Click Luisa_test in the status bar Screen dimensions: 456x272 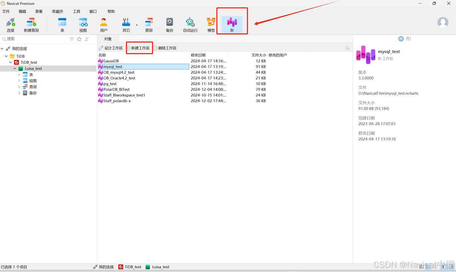click(x=157, y=267)
